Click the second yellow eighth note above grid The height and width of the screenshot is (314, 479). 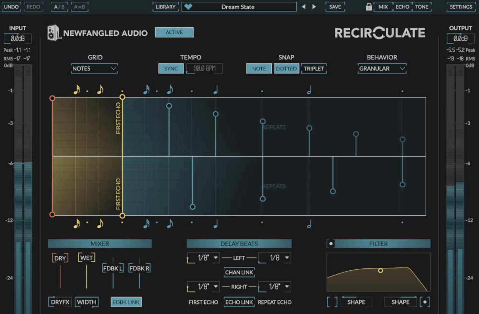pyautogui.click(x=100, y=90)
